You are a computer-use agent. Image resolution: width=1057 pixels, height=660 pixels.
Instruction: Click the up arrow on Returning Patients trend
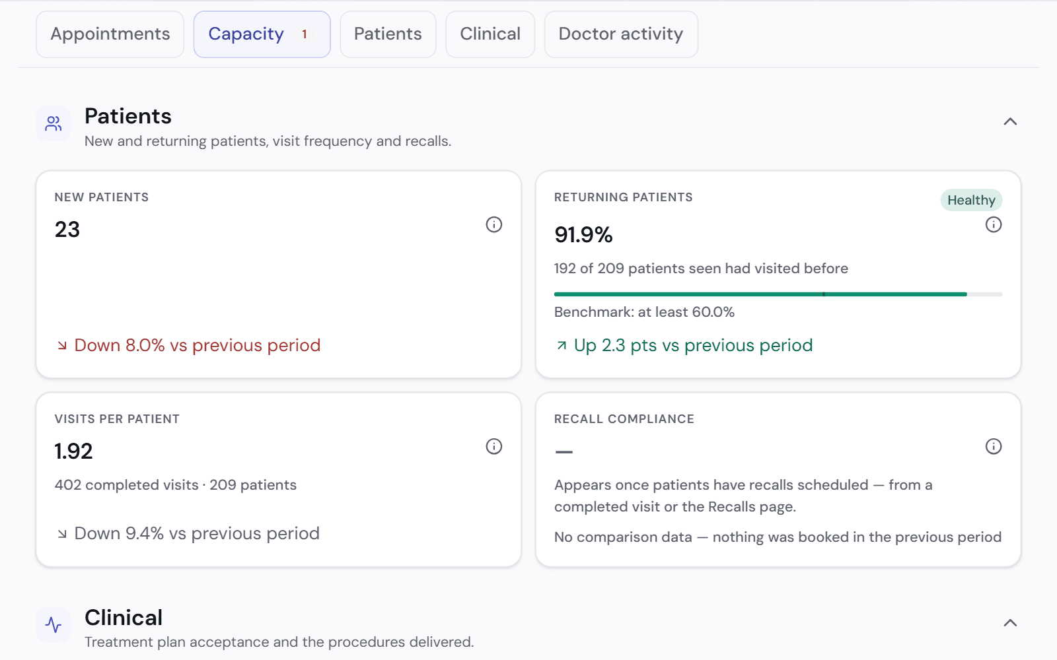click(562, 346)
